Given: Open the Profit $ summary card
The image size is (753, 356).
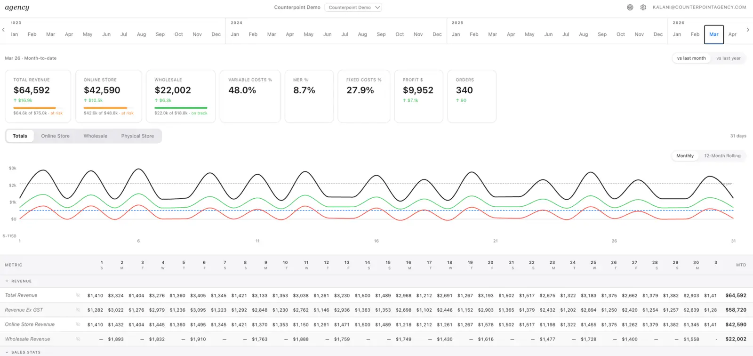Looking at the screenshot, I should [x=418, y=97].
